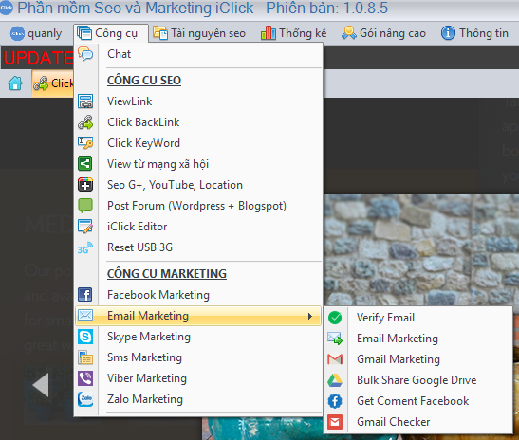
Task: Click the Gmail Marketing M icon
Action: click(x=335, y=359)
